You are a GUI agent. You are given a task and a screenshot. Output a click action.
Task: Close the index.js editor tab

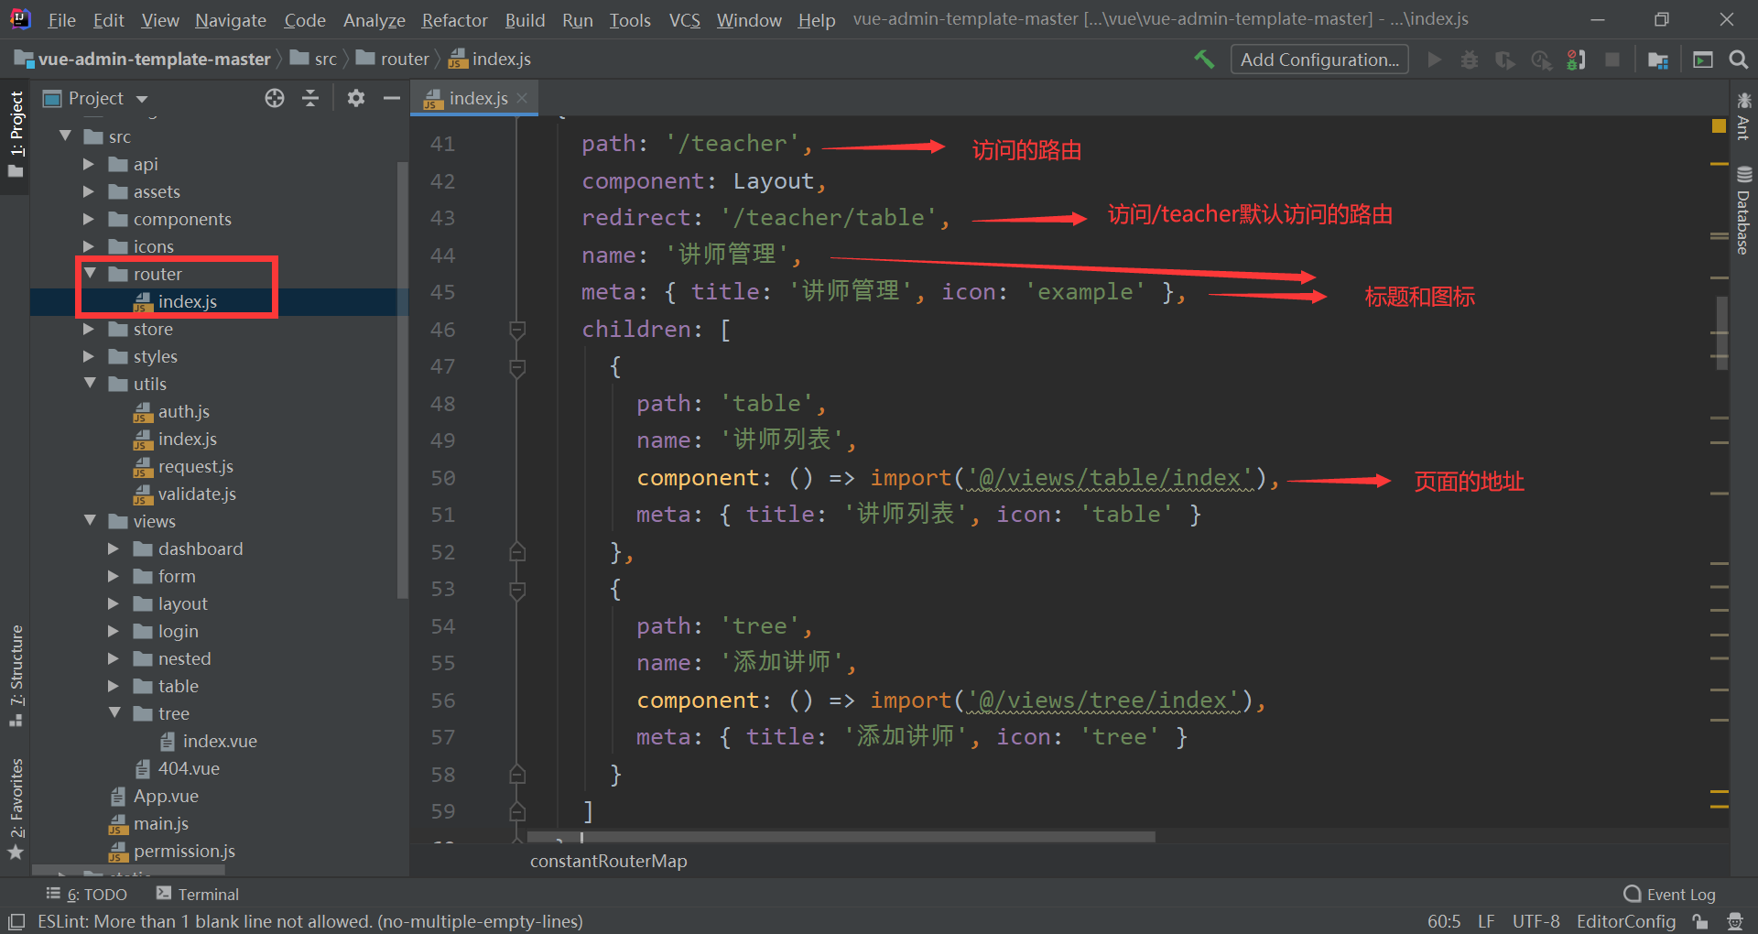[522, 98]
